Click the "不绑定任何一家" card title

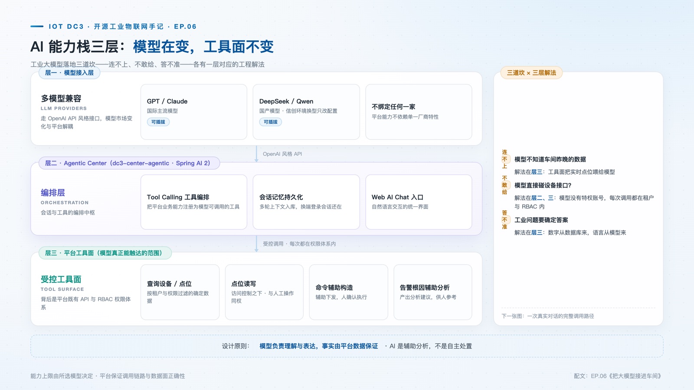[x=393, y=107]
